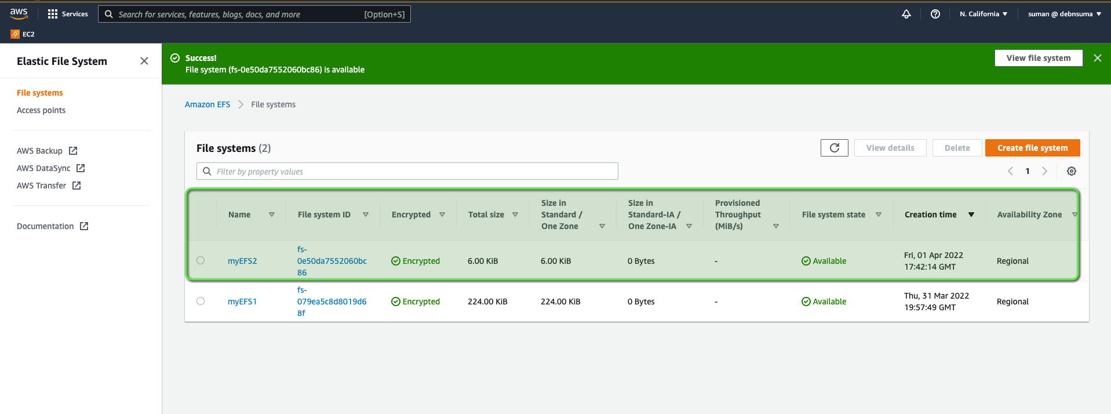
Task: Sort by Total size column arrow
Action: click(515, 215)
